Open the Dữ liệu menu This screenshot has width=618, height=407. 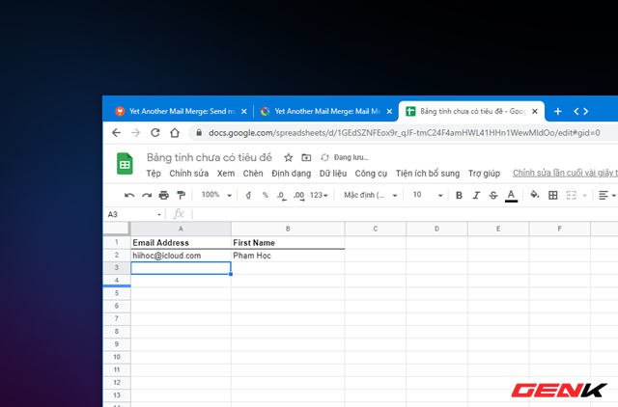tap(332, 174)
